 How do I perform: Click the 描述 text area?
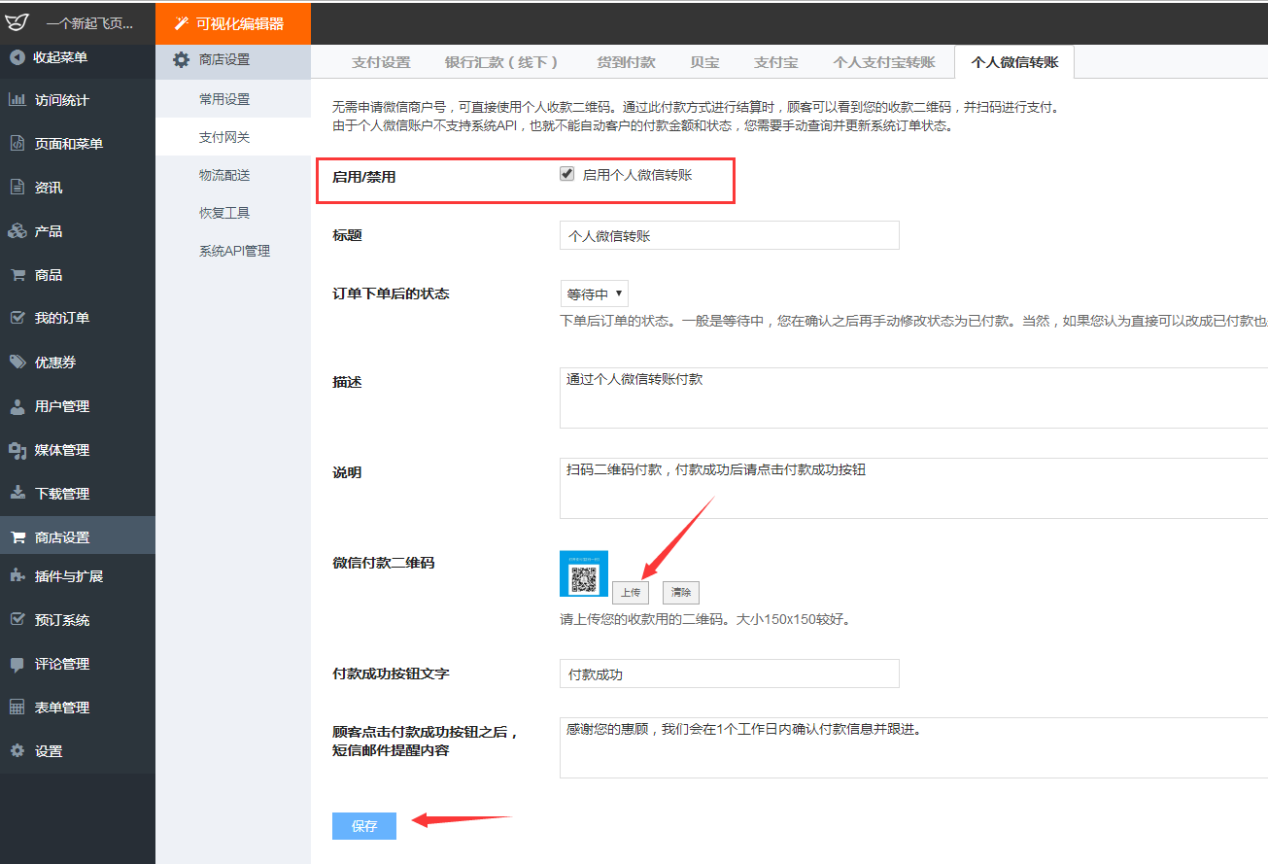point(913,397)
